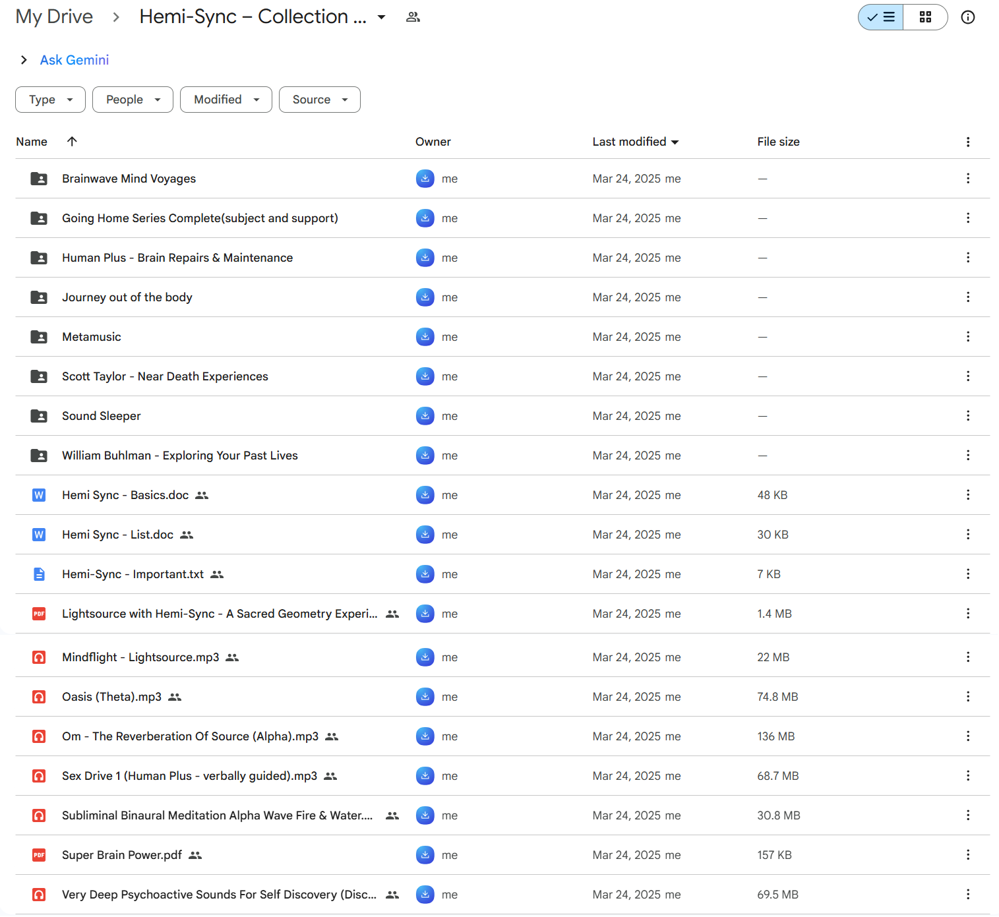
Task: Open the Modified filter dropdown
Action: (x=226, y=100)
